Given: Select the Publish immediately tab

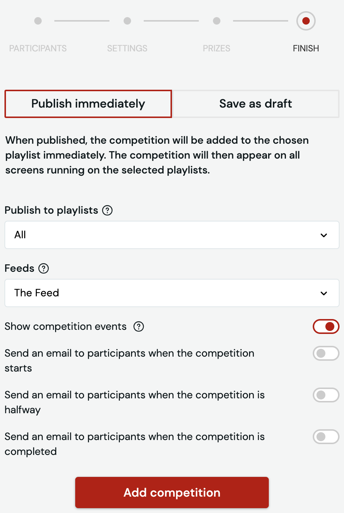Looking at the screenshot, I should coord(88,104).
